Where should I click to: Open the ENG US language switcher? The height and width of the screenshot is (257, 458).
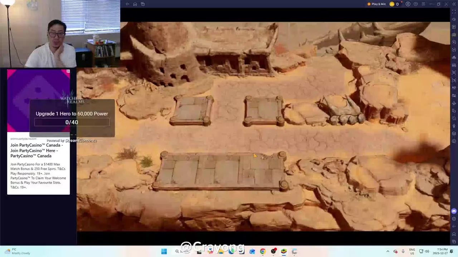point(412,251)
